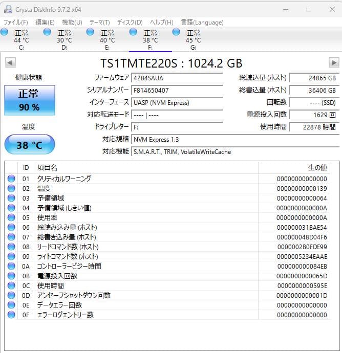Open the 言語(Language) menu
This screenshot has height=353, width=342.
pos(202,23)
